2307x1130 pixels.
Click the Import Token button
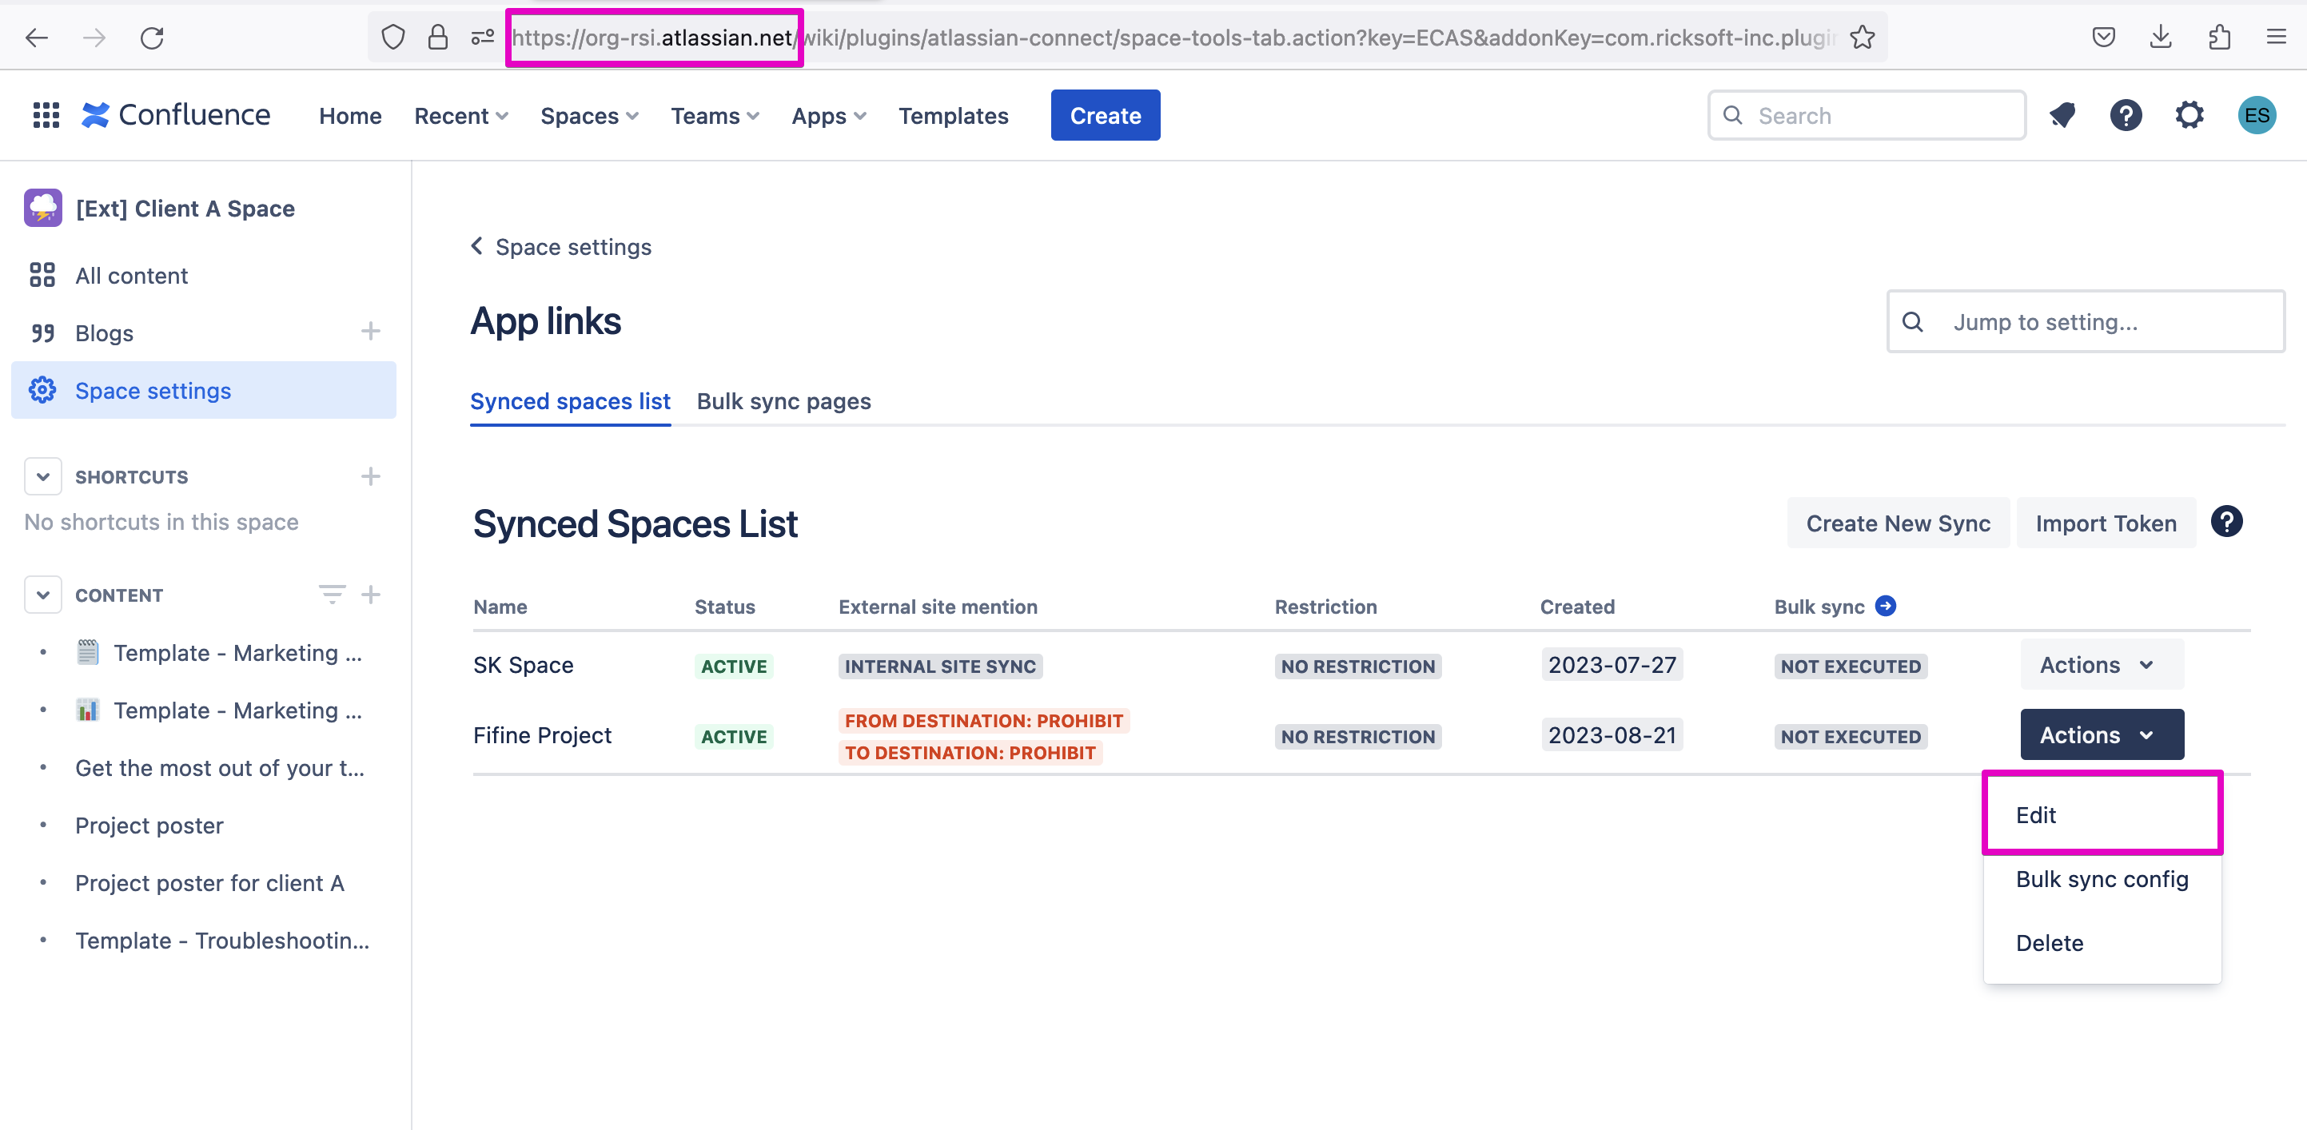coord(2105,523)
